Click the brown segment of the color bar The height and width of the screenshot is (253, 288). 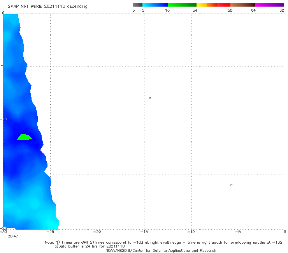point(242,5)
